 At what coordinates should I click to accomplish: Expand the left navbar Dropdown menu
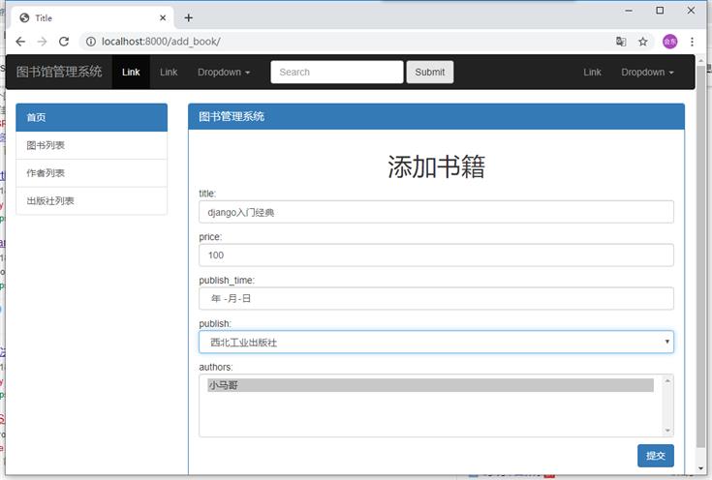coord(224,72)
